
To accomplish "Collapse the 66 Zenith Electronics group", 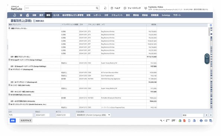I will pos(9,104).
